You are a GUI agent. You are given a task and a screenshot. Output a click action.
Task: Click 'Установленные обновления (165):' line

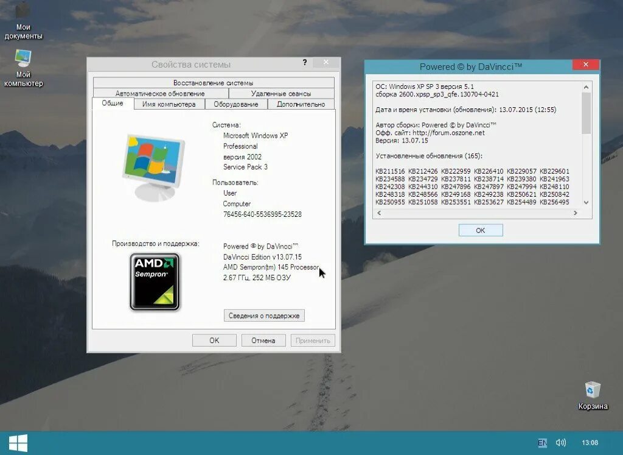[429, 156]
